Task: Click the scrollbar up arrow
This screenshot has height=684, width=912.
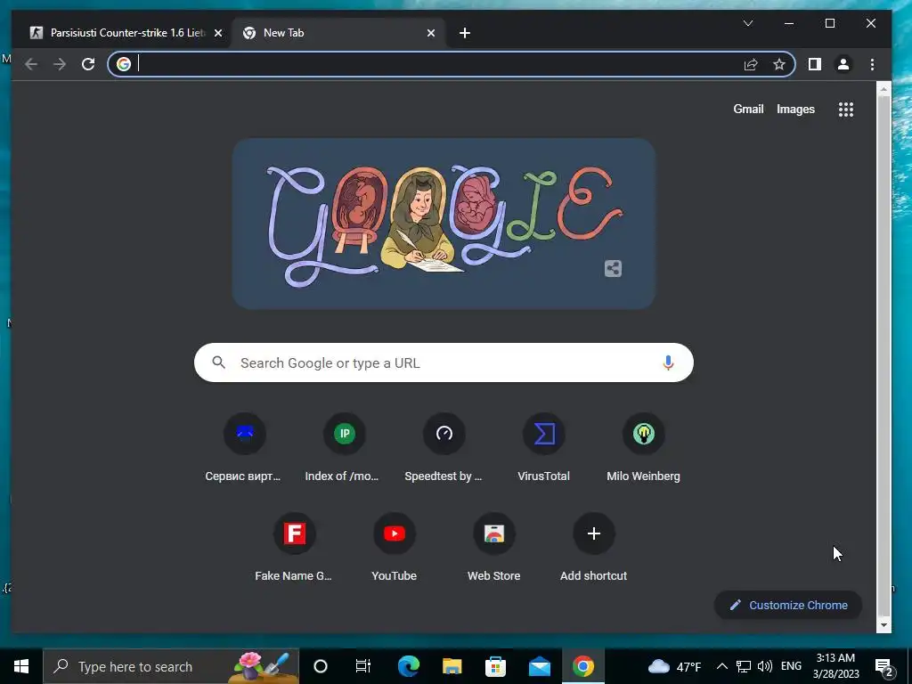Action: click(x=884, y=89)
